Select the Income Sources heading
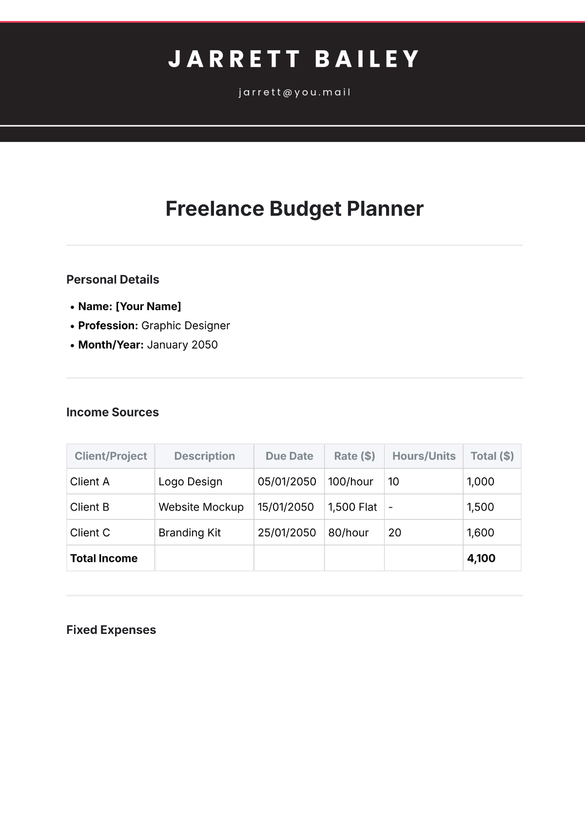585x827 pixels. click(x=113, y=412)
